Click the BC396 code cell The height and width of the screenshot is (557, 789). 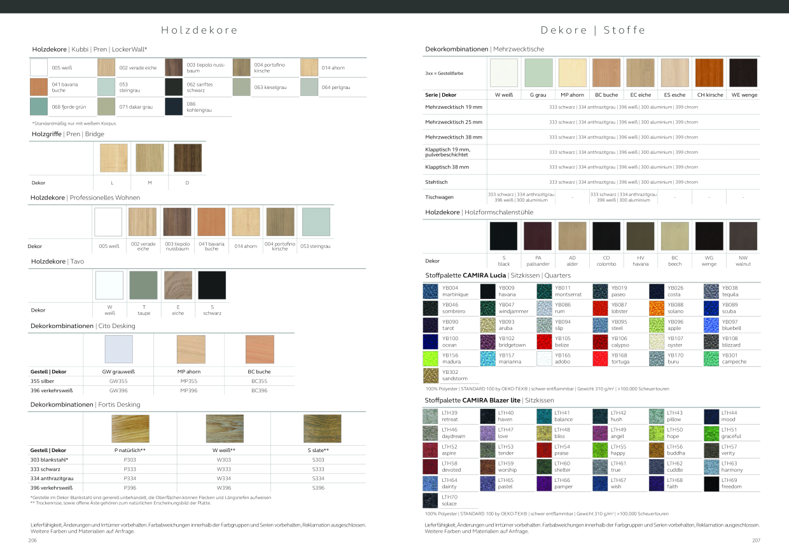click(259, 390)
